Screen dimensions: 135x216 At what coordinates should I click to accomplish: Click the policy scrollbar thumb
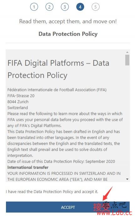127,60
